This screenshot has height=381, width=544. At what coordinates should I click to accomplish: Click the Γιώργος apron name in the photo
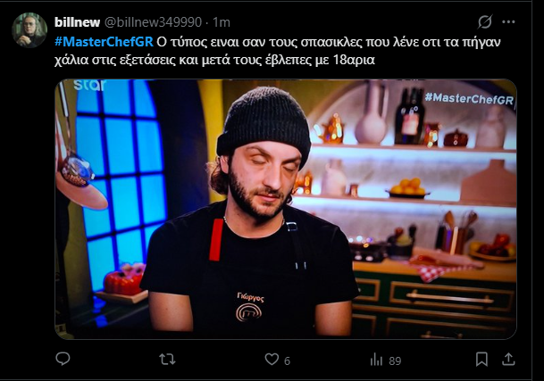click(250, 297)
